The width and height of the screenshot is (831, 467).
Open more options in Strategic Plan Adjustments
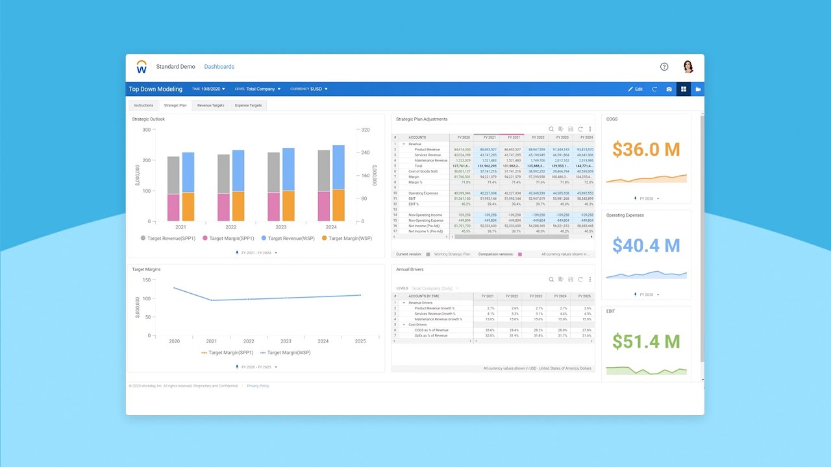coord(589,129)
